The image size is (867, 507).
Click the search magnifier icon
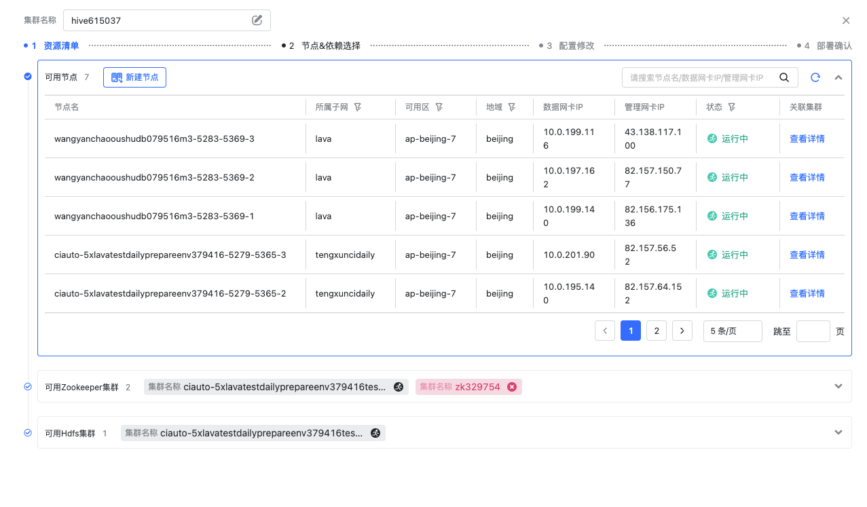[x=784, y=77]
